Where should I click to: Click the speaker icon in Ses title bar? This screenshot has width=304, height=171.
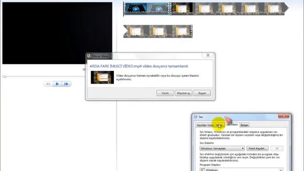[195, 117]
